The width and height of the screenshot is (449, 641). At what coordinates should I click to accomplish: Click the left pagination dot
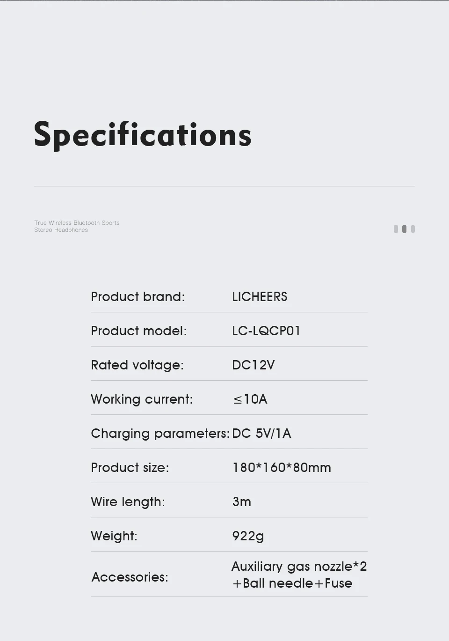click(396, 229)
